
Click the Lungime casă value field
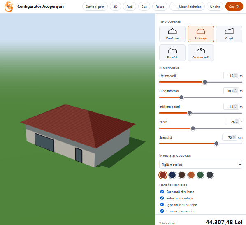pyautogui.click(x=231, y=91)
